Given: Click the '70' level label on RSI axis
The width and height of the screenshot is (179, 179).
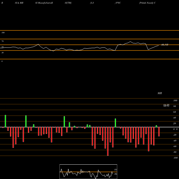Looking at the screenshot, I should pyautogui.click(x=3, y=41).
